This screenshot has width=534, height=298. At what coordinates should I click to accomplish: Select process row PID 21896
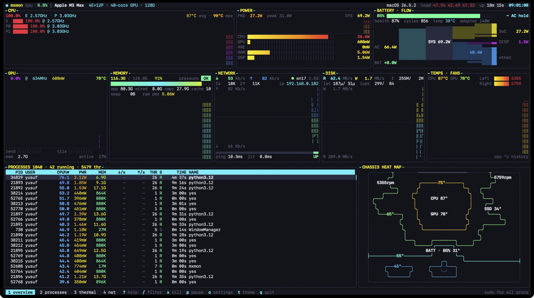[180, 277]
